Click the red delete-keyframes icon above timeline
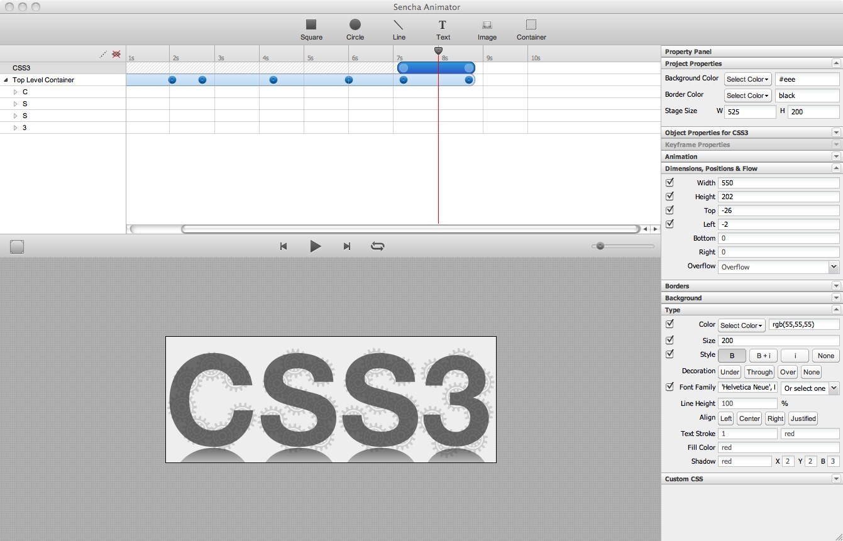 [x=116, y=55]
